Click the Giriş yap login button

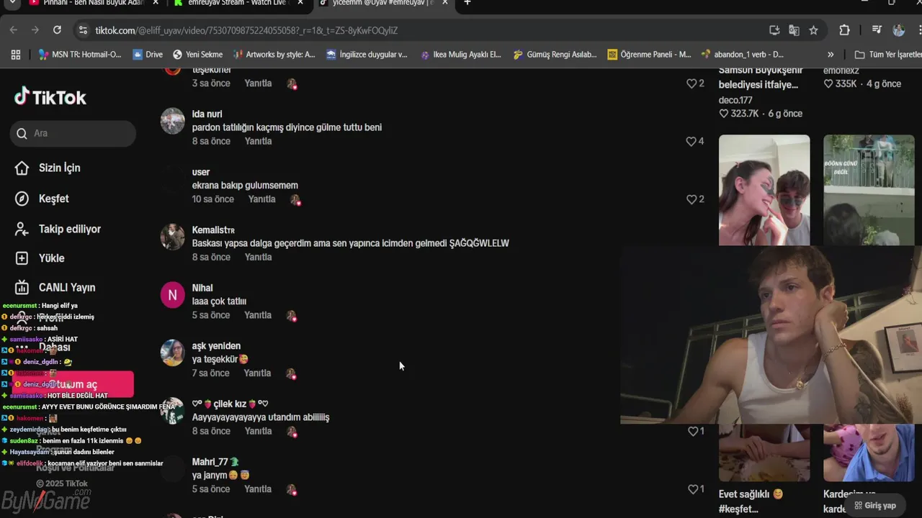pyautogui.click(x=875, y=506)
